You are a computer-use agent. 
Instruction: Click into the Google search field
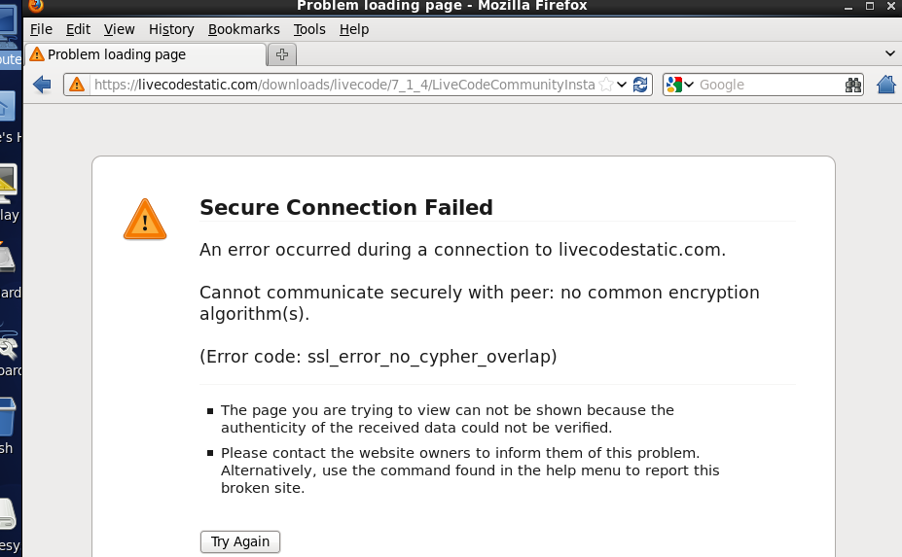(769, 85)
